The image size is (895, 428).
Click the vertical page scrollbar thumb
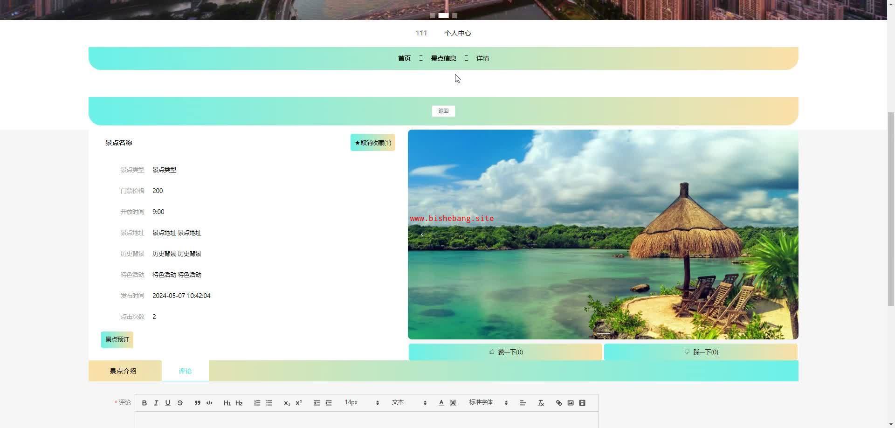891,209
